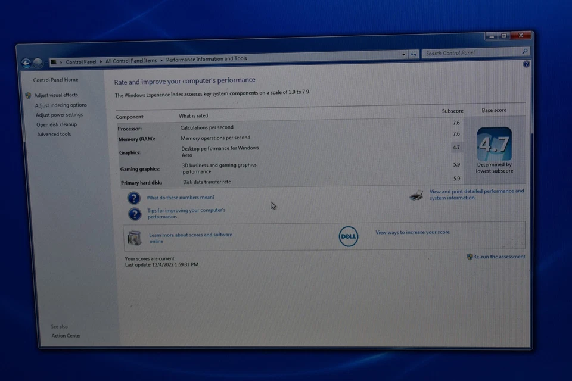Click inside the Search Control Panel box
572x381 pixels.
(471, 53)
